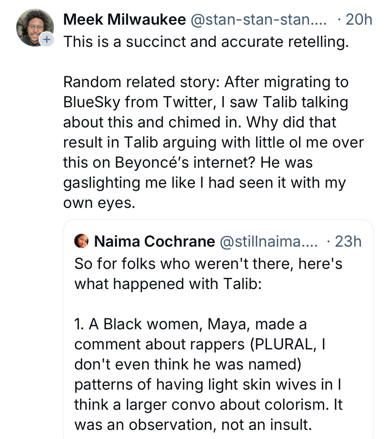Click the word "BlueSky" in the post

tap(92, 102)
